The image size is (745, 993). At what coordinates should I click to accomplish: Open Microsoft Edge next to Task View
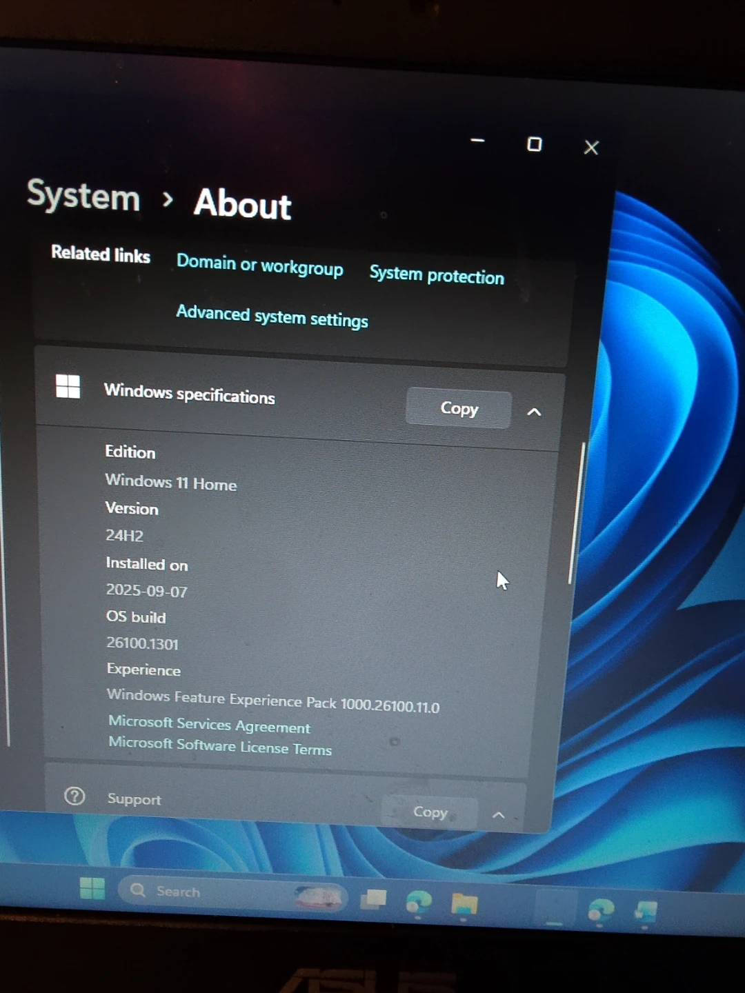pos(419,902)
